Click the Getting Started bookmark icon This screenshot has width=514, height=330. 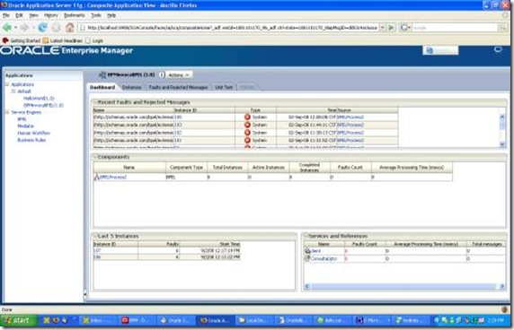tap(5, 40)
